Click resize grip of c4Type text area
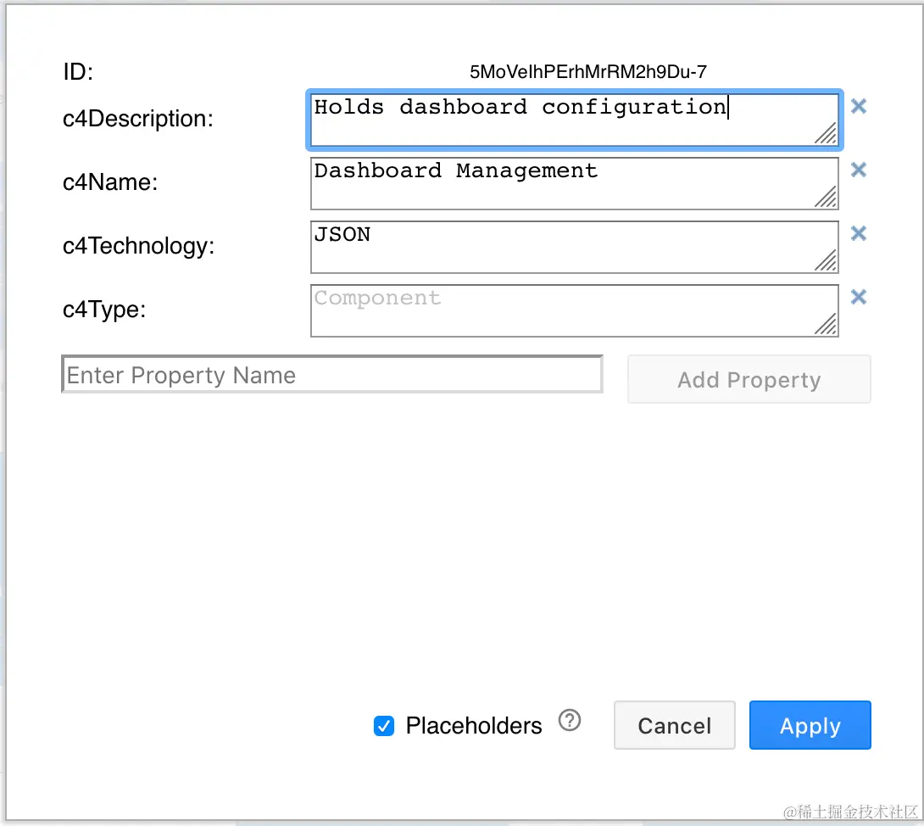924x826 pixels. coord(827,324)
